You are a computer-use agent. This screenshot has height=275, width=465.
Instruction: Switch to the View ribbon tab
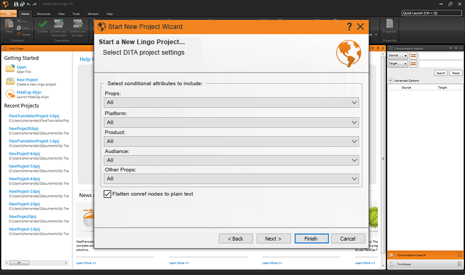(x=62, y=14)
